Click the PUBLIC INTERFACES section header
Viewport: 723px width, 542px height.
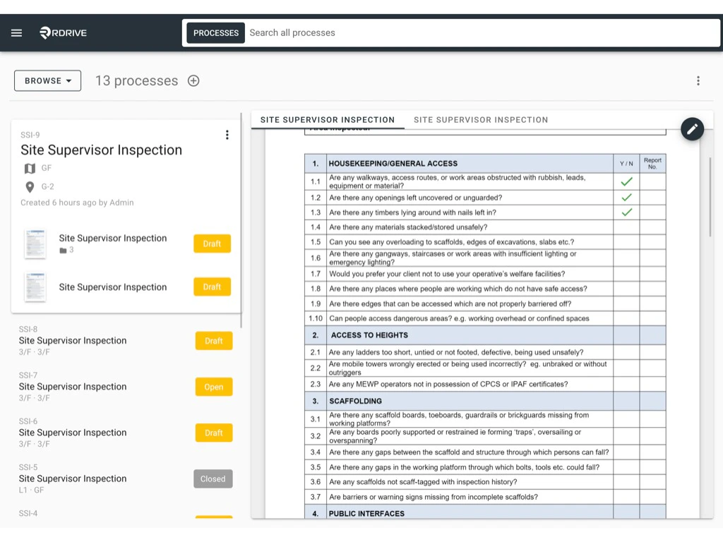pos(366,514)
